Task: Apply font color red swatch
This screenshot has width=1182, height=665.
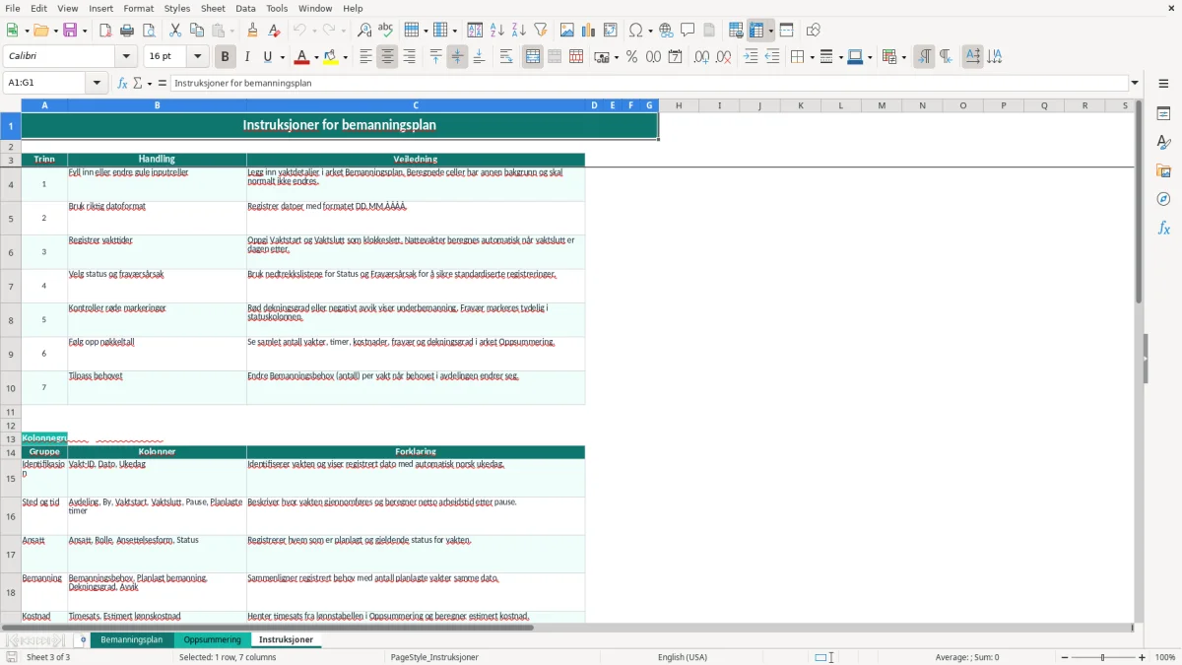Action: coord(301,57)
